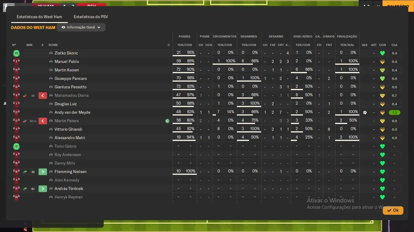The width and height of the screenshot is (414, 232).
Task: Click Flemming Nielsen's 100% pass completion value
Action: click(190, 171)
